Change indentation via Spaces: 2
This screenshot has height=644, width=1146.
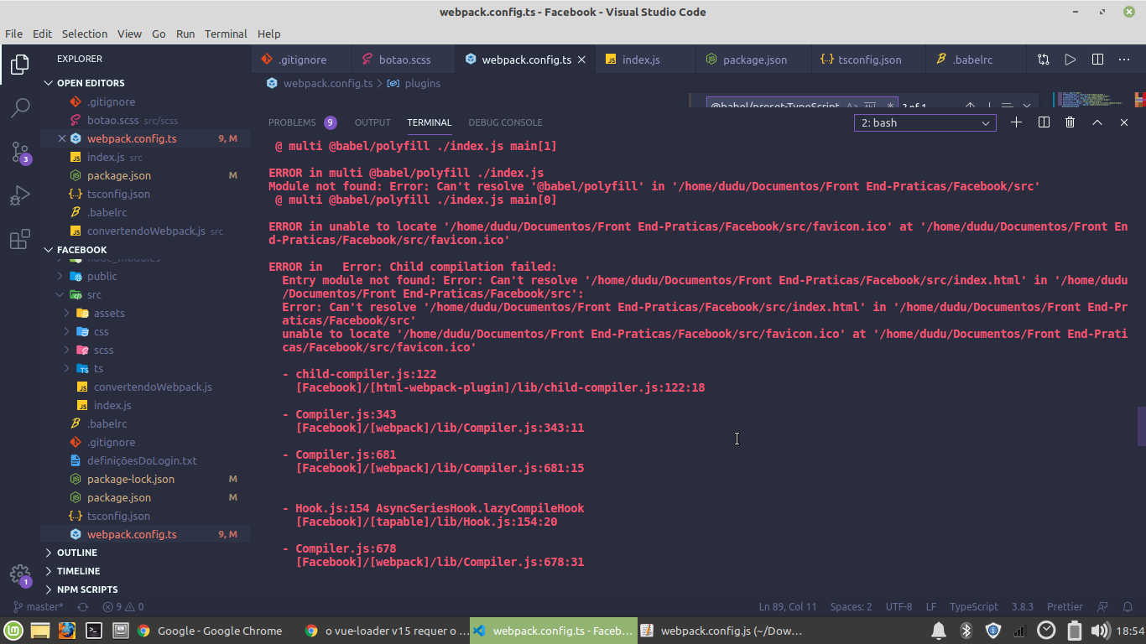[851, 606]
